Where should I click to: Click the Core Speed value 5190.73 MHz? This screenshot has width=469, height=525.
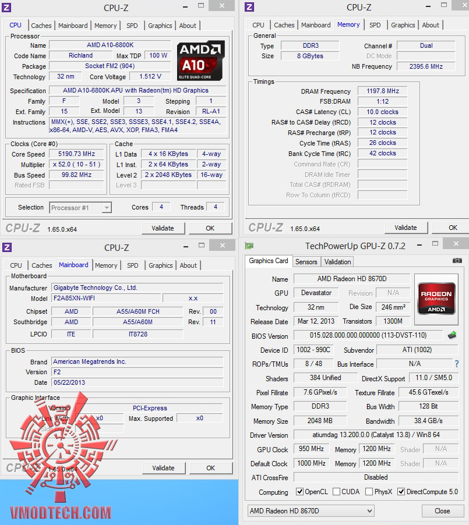pyautogui.click(x=76, y=154)
